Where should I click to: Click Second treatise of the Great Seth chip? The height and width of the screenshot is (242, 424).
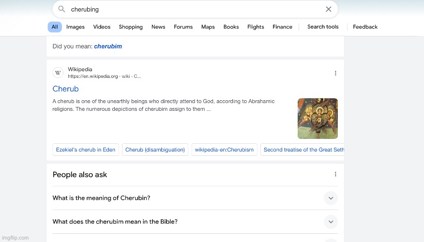(303, 150)
